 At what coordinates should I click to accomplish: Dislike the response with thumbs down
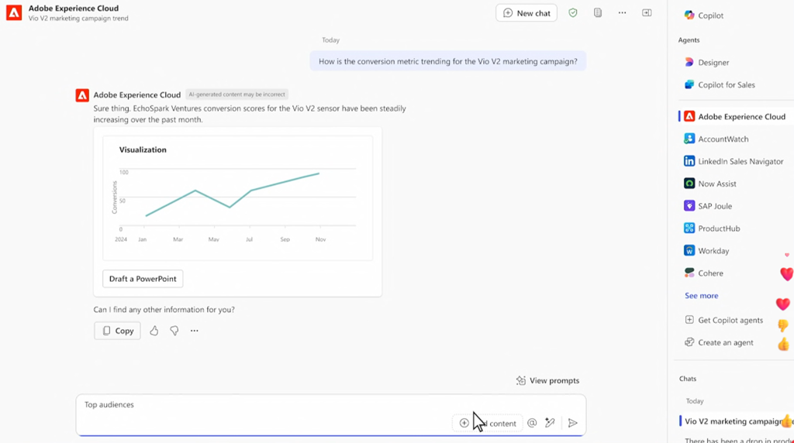[x=174, y=331]
